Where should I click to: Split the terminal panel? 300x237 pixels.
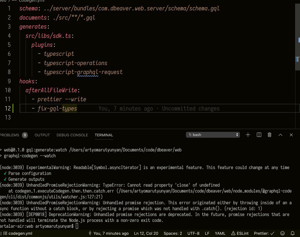(x=259, y=135)
